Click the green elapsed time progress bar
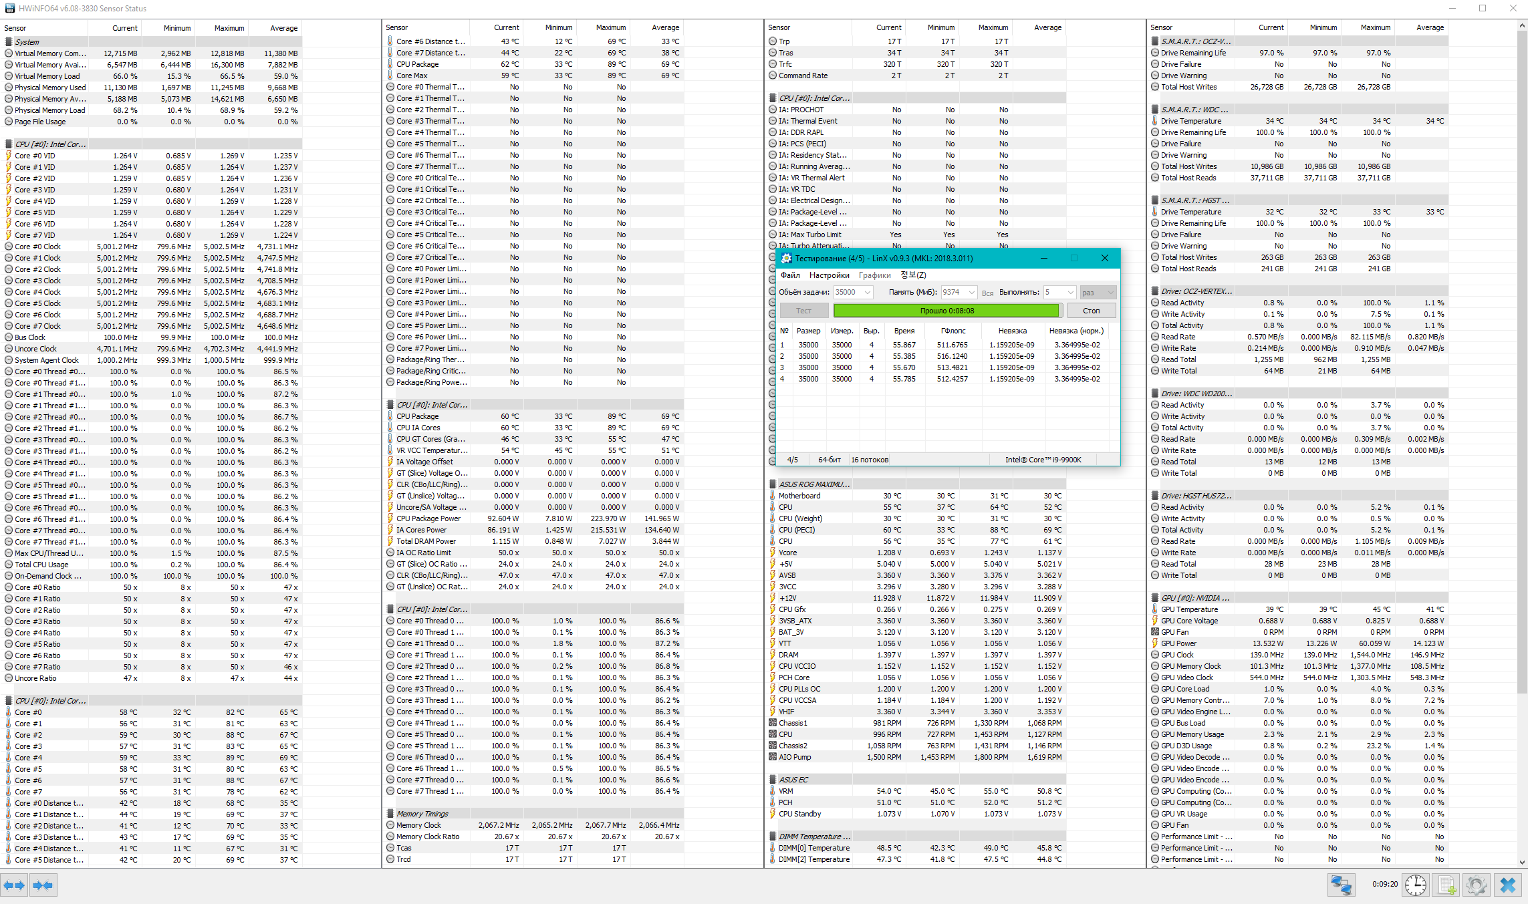 pos(946,311)
